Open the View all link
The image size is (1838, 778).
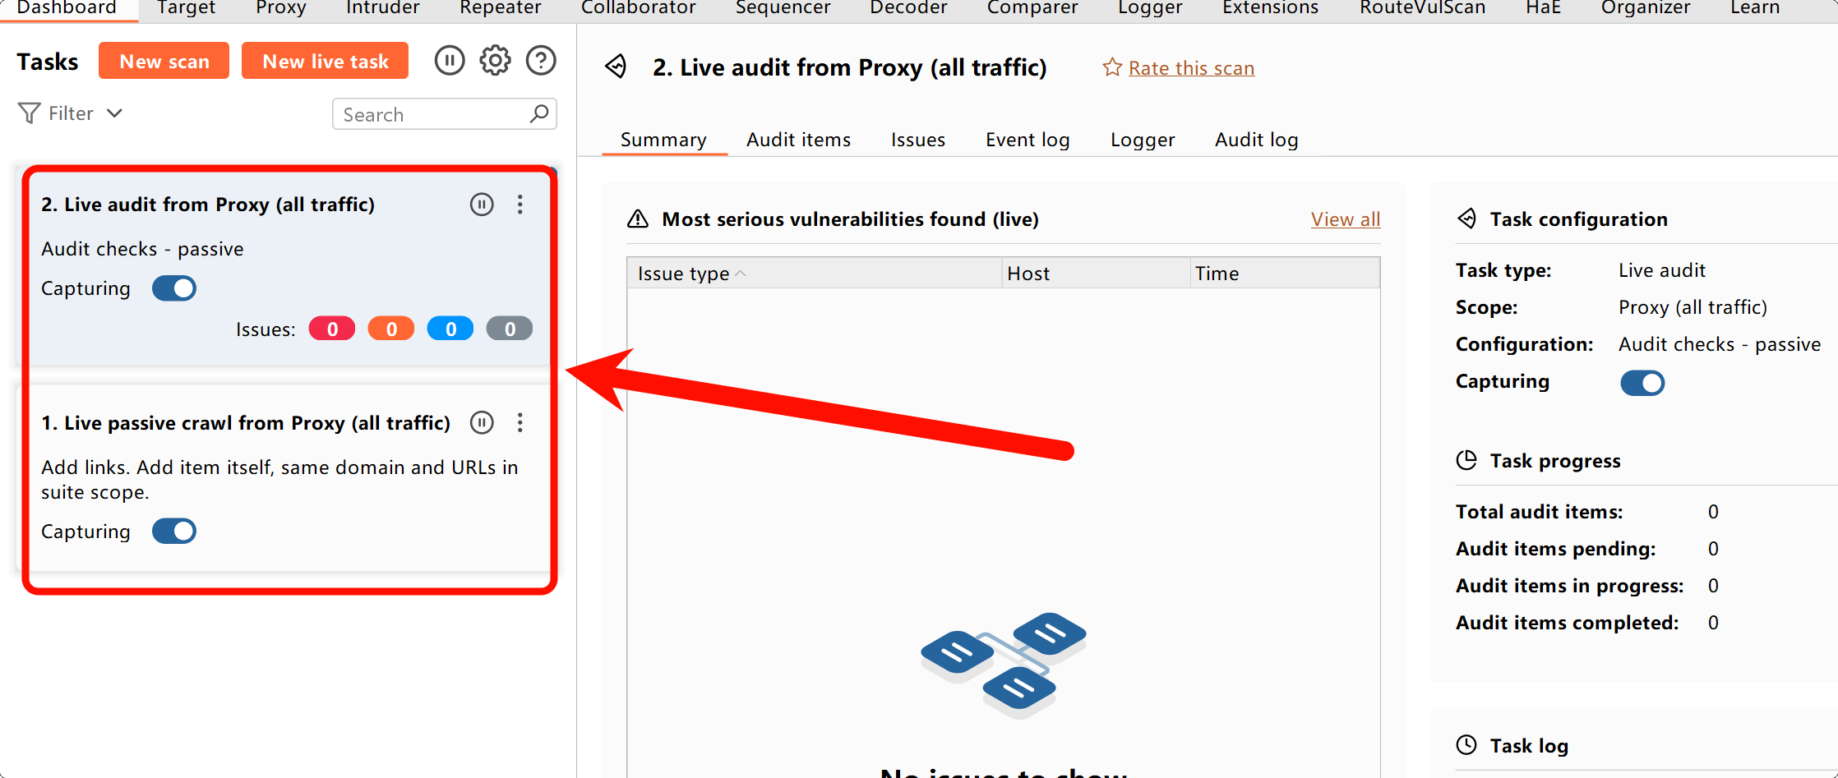(x=1345, y=219)
